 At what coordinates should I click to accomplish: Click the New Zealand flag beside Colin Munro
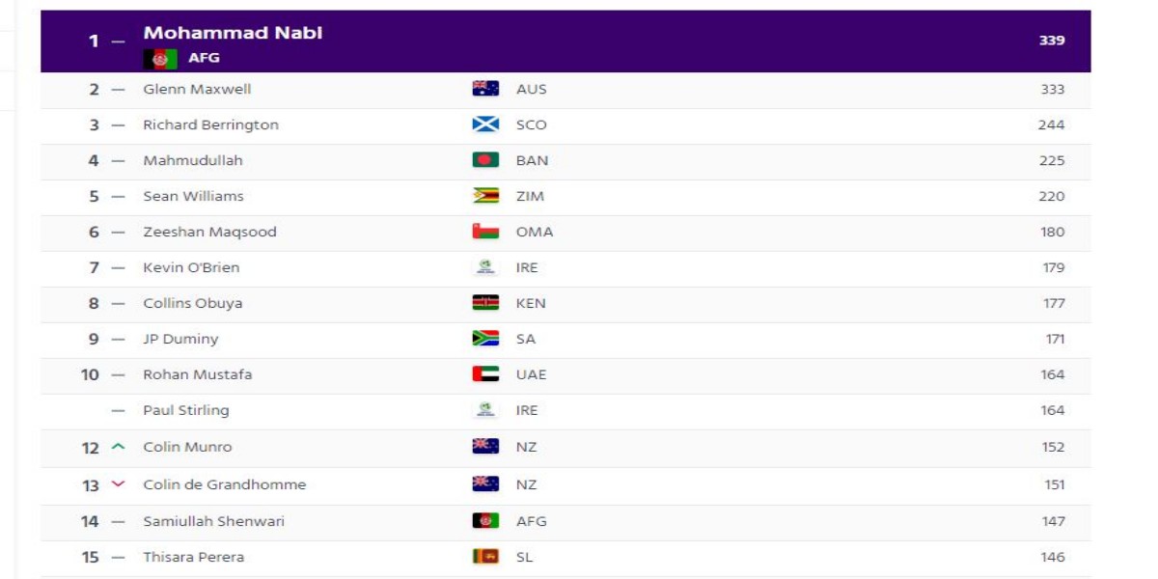[485, 447]
